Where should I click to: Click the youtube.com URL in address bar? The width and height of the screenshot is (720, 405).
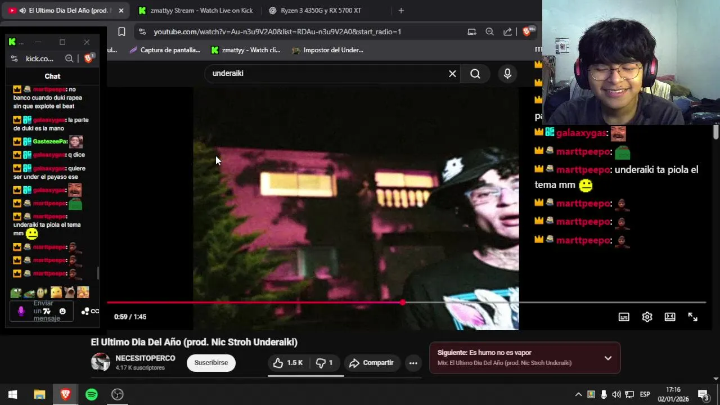[x=277, y=32]
